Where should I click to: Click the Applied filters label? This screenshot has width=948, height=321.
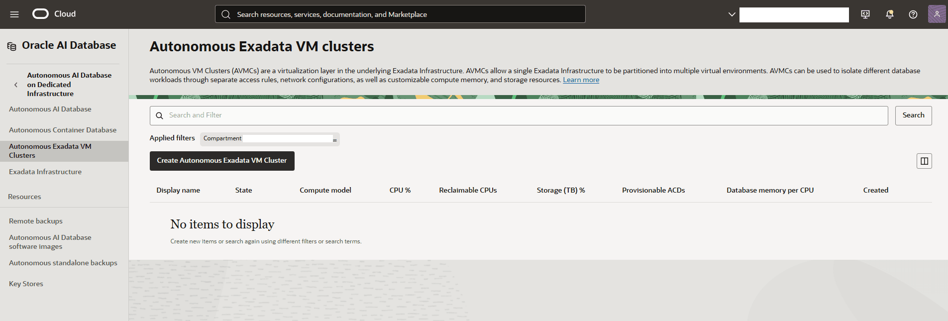pyautogui.click(x=172, y=138)
